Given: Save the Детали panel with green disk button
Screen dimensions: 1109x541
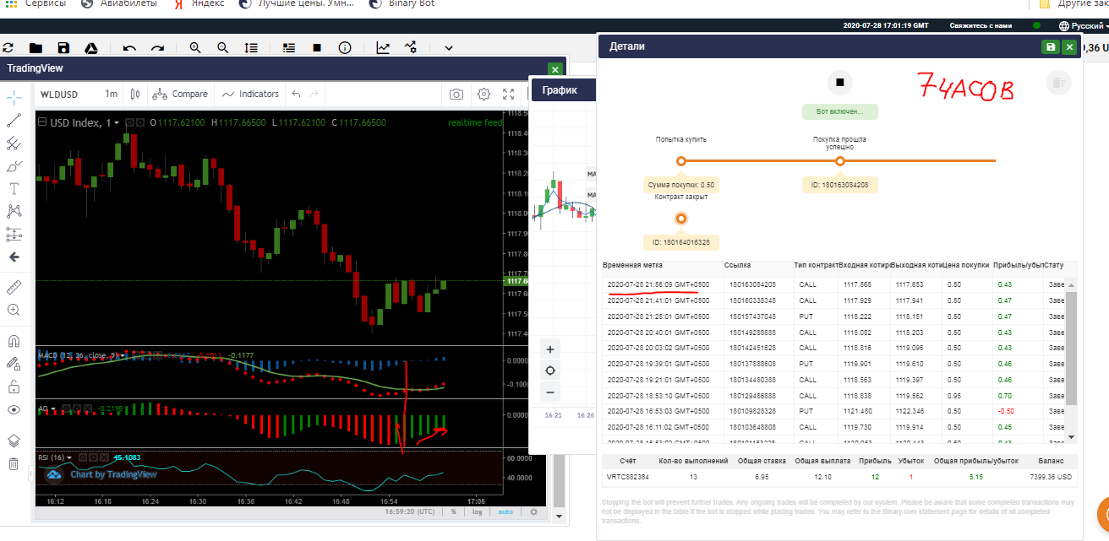Looking at the screenshot, I should [x=1051, y=47].
